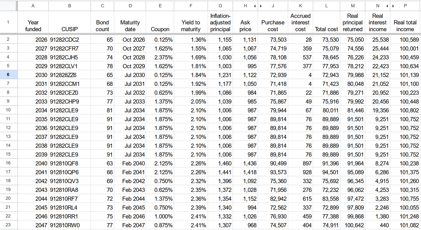Click the 'Yield to maturity' header cell
This screenshot has width=421, height=230.
tap(191, 22)
